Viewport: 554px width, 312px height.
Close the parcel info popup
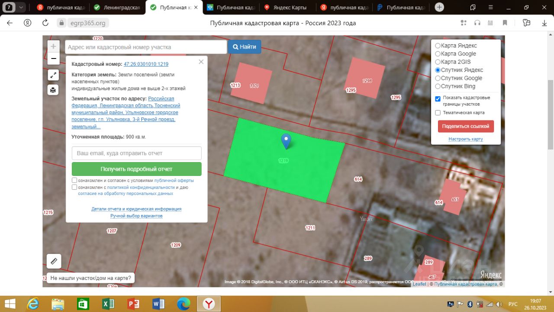click(x=201, y=62)
